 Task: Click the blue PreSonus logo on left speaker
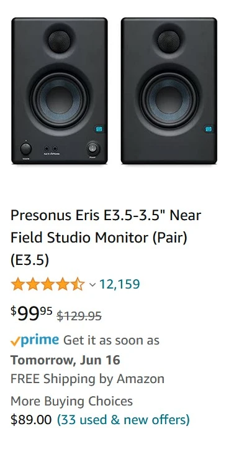[99, 129]
